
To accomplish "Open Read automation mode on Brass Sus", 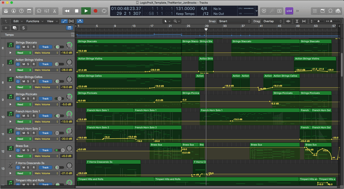I will [24, 156].
